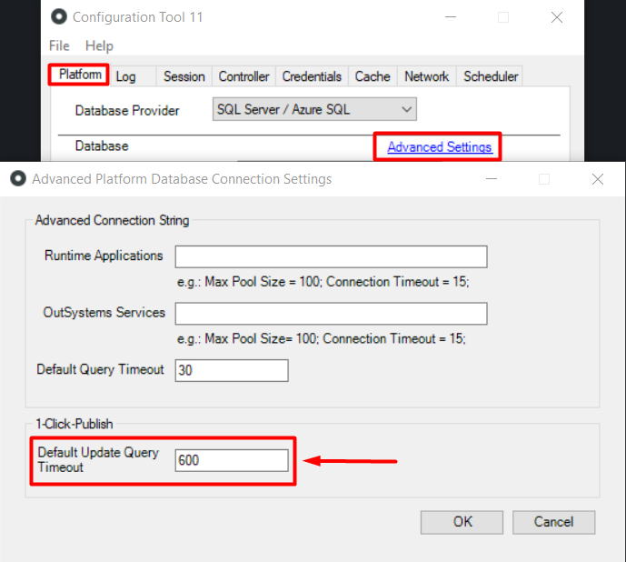The image size is (626, 562).
Task: Select the Session tab
Action: coord(184,76)
